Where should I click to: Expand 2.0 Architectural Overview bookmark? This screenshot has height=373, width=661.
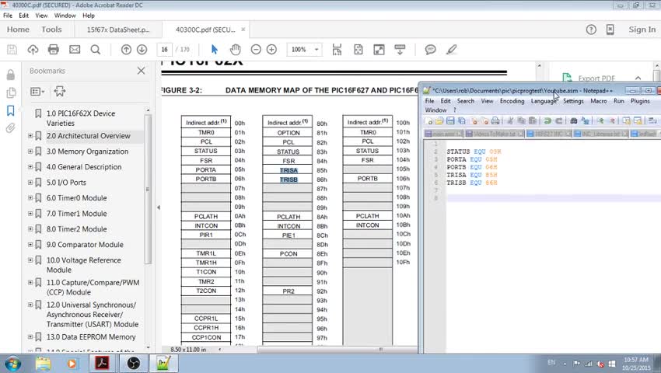(30, 136)
